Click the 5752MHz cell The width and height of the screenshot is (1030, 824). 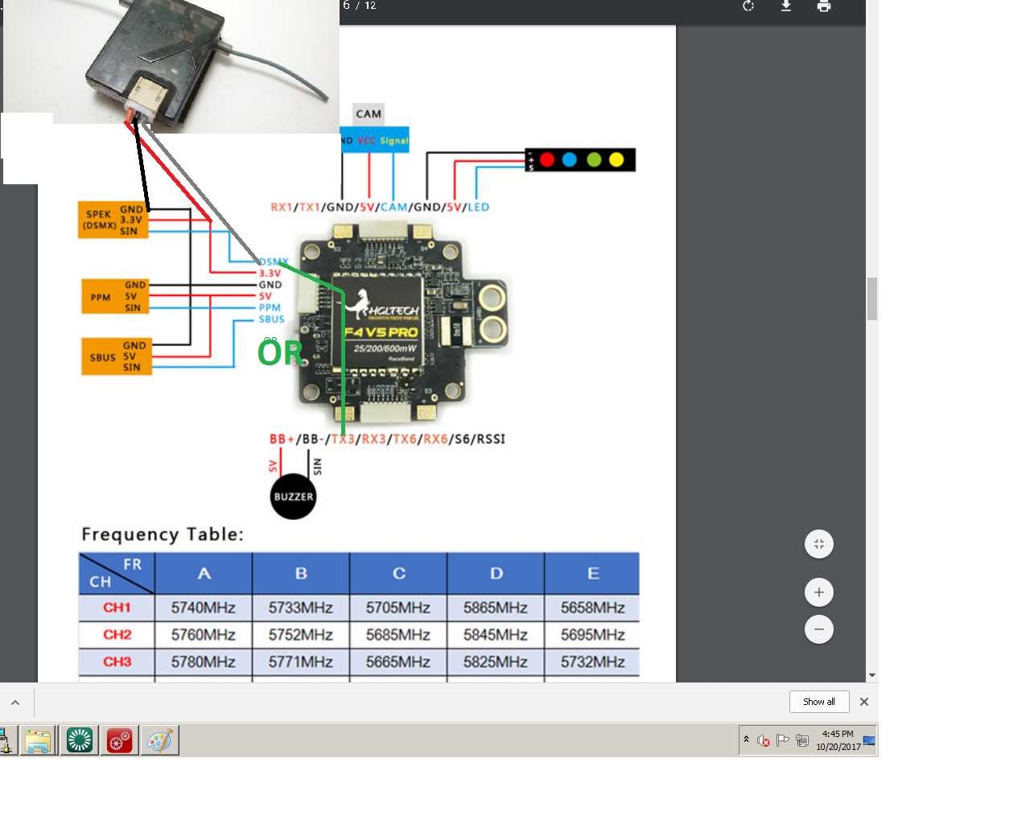click(x=301, y=635)
